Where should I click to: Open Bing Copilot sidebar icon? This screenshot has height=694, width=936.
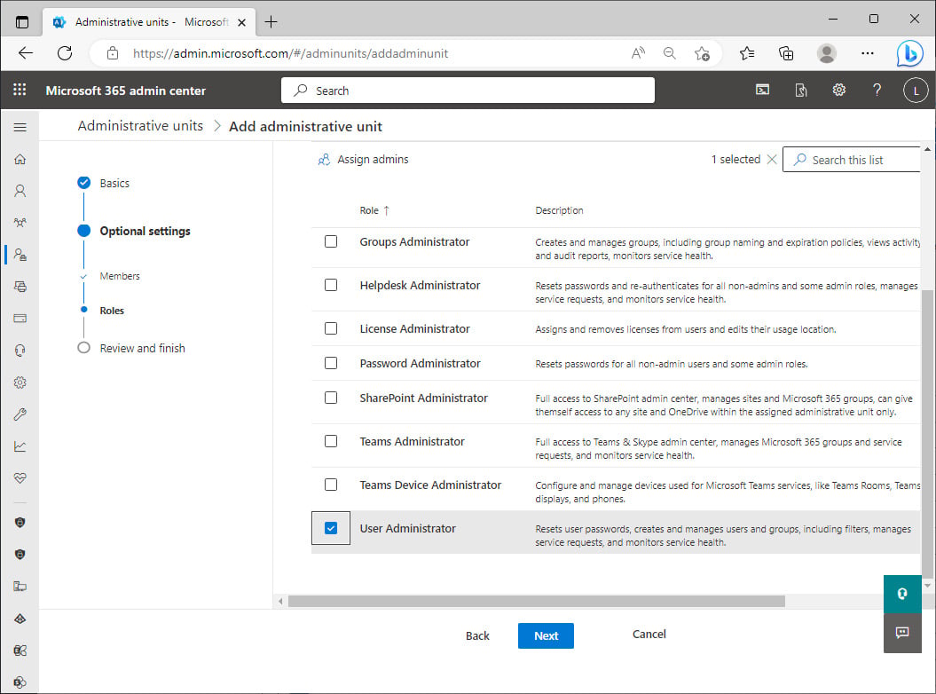click(909, 53)
